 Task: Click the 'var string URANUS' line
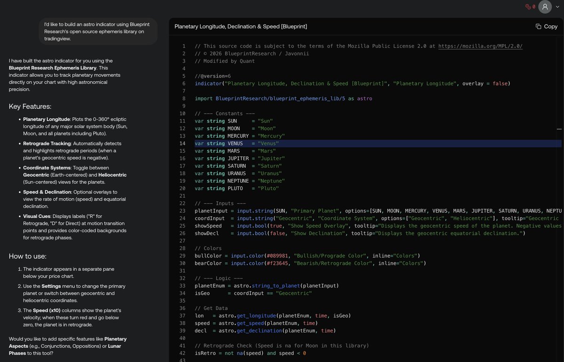coord(238,174)
